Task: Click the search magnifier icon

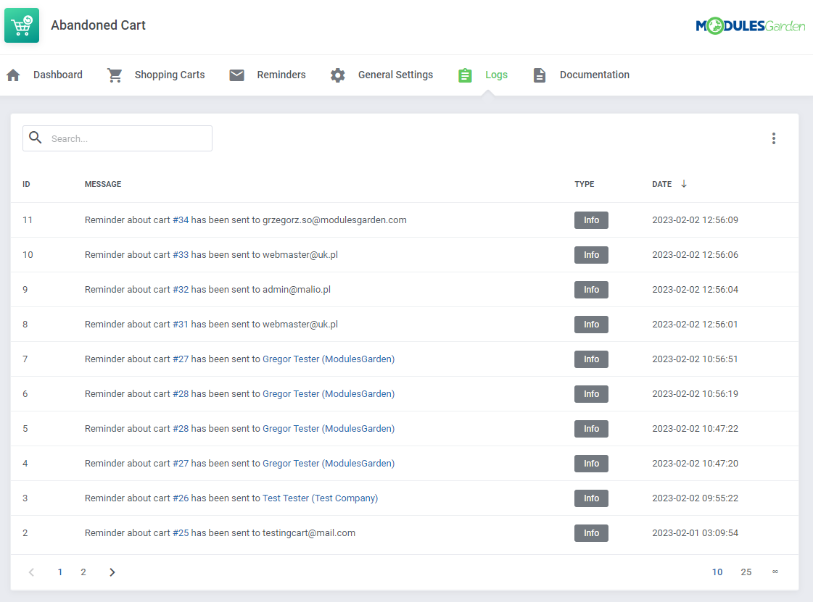Action: click(36, 138)
